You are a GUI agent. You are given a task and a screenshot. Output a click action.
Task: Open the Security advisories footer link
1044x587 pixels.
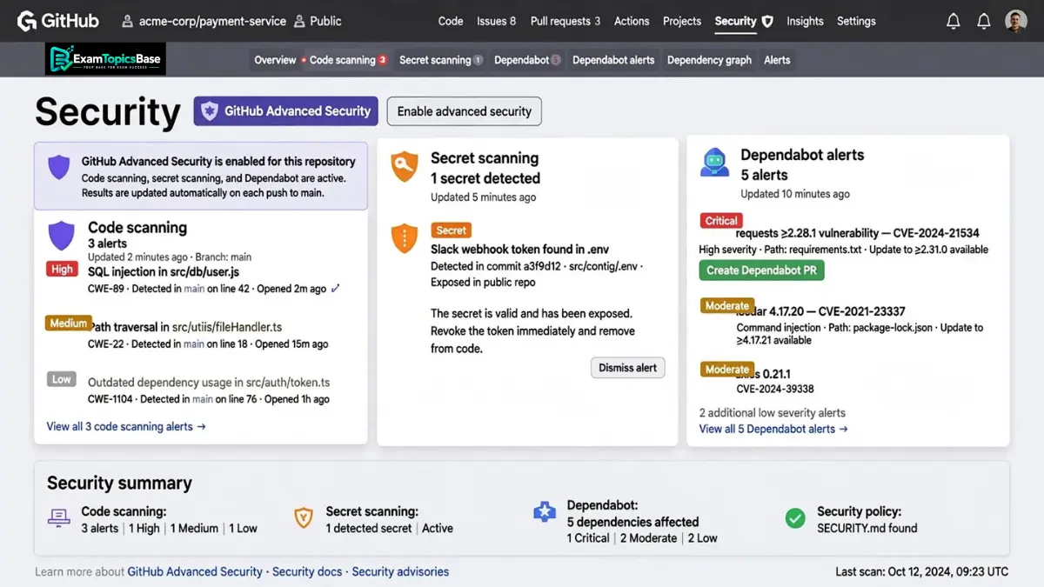click(x=400, y=571)
